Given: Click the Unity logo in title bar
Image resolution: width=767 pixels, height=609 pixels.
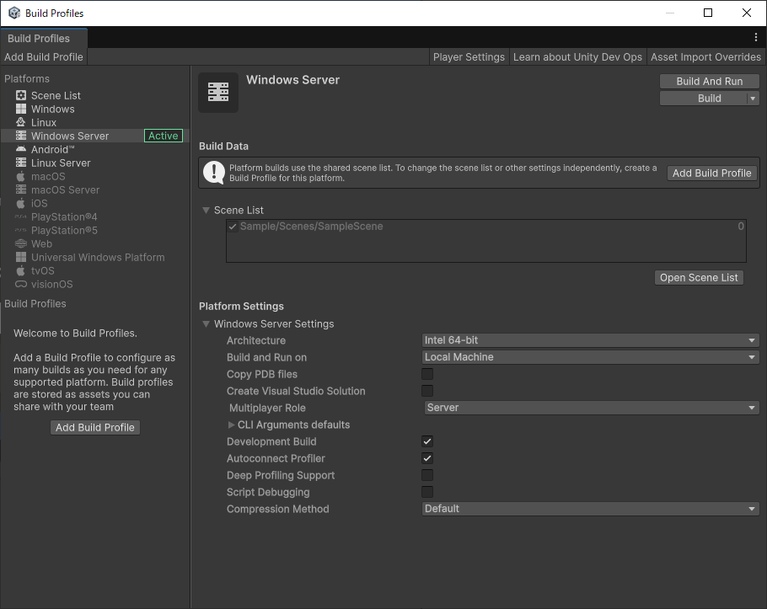Looking at the screenshot, I should 14,13.
